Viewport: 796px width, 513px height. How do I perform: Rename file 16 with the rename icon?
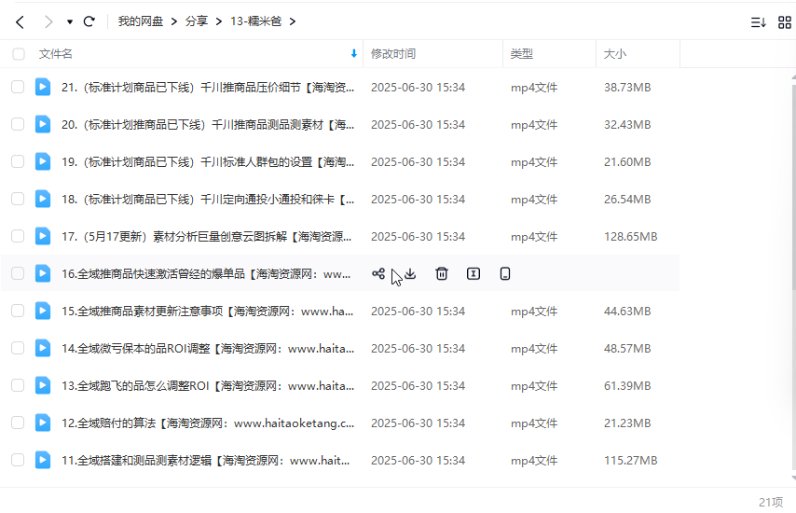pyautogui.click(x=473, y=274)
